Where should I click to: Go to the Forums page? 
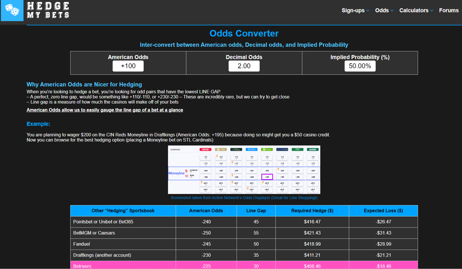449,10
